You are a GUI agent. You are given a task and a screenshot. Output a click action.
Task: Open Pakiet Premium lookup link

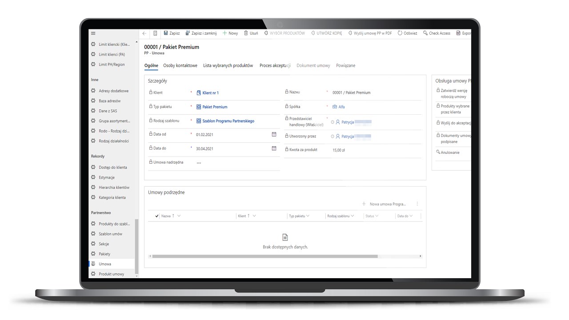coord(215,107)
